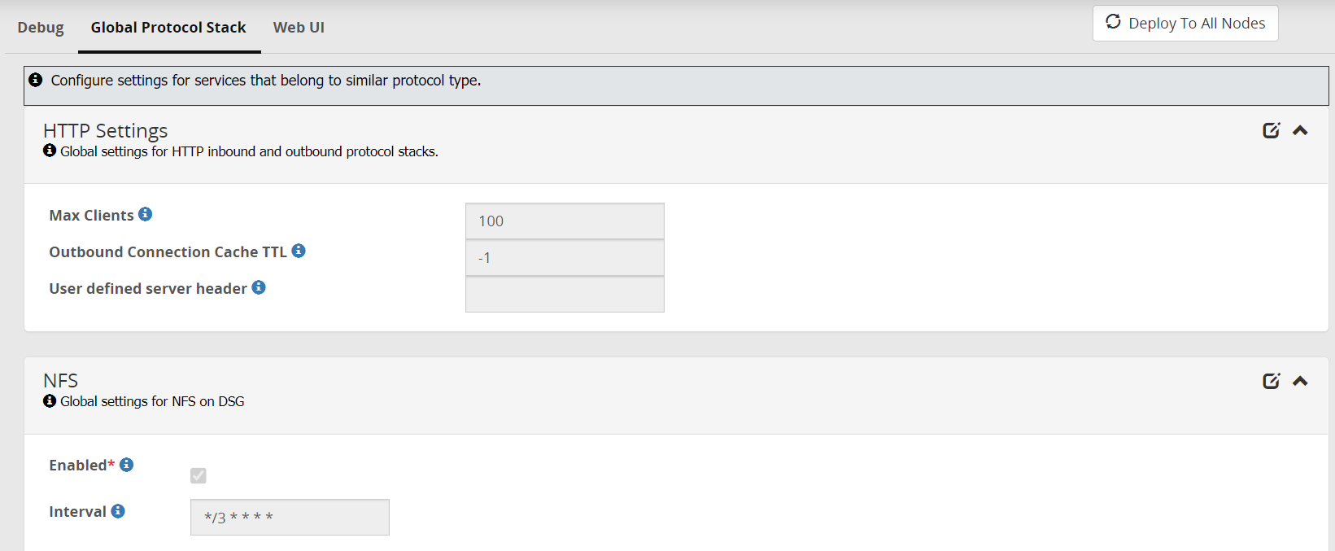Click the Interval info icon
Image resolution: width=1335 pixels, height=551 pixels.
point(118,511)
